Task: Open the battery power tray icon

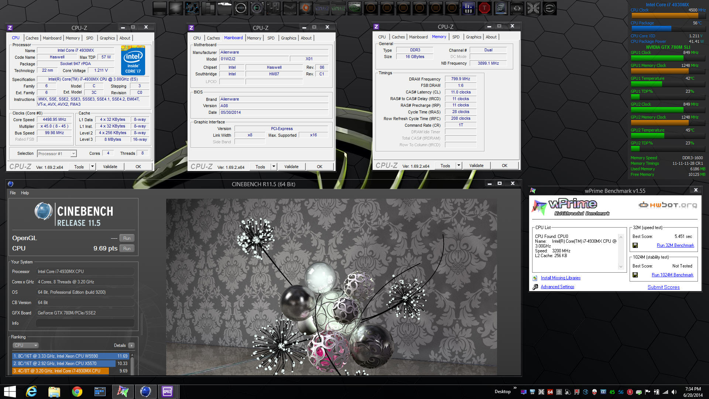Action: 657,392
